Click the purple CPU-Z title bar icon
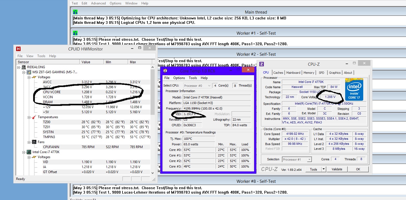 coord(262,64)
